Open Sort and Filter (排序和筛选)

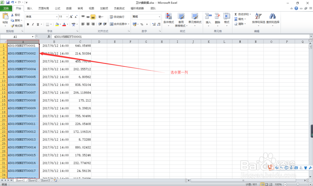(258, 20)
